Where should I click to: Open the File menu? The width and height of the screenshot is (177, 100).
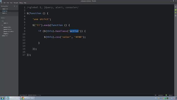tap(1, 3)
